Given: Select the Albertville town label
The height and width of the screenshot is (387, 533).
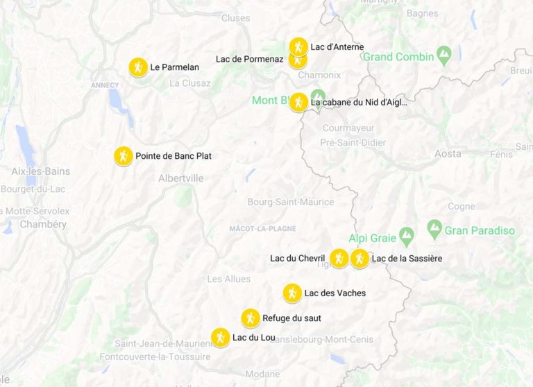Looking at the screenshot, I should click(181, 178).
